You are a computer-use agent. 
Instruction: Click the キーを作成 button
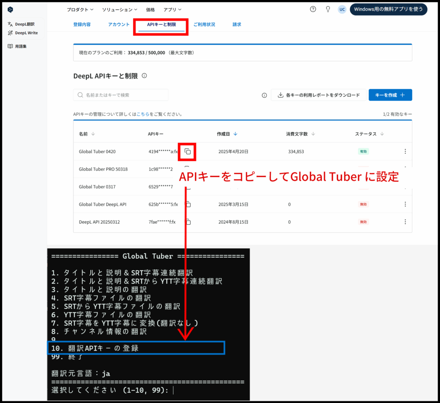390,95
